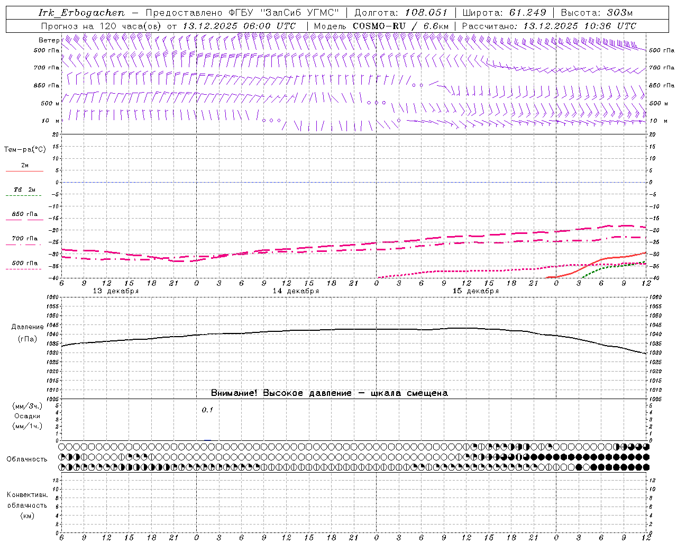Click the 700 гПа temperature legend entry

(24, 238)
